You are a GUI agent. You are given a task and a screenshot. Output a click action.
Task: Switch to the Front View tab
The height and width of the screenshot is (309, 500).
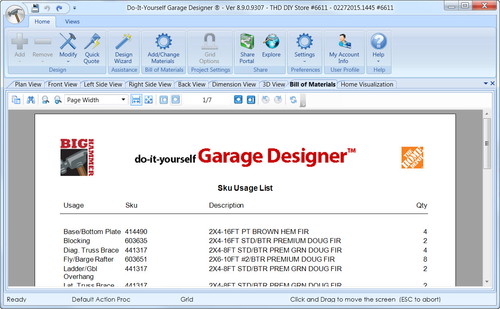[63, 84]
